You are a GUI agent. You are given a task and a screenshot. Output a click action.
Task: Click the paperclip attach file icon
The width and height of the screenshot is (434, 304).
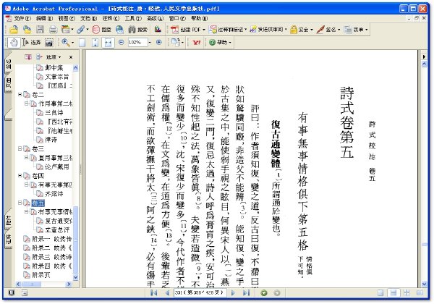pyautogui.click(x=80, y=30)
